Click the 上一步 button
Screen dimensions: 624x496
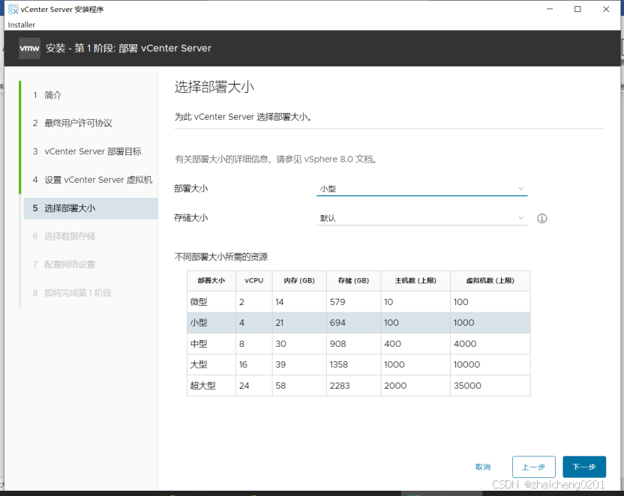tap(533, 467)
